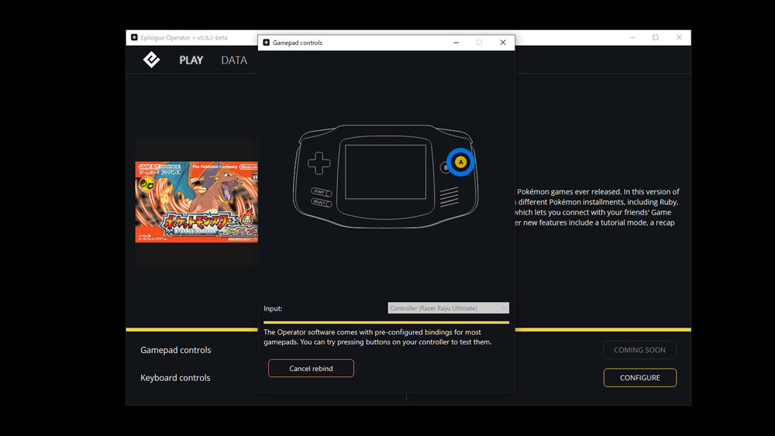Click the Epilogue Operator title bar app icon
This screenshot has height=436, width=775.
tap(134, 37)
